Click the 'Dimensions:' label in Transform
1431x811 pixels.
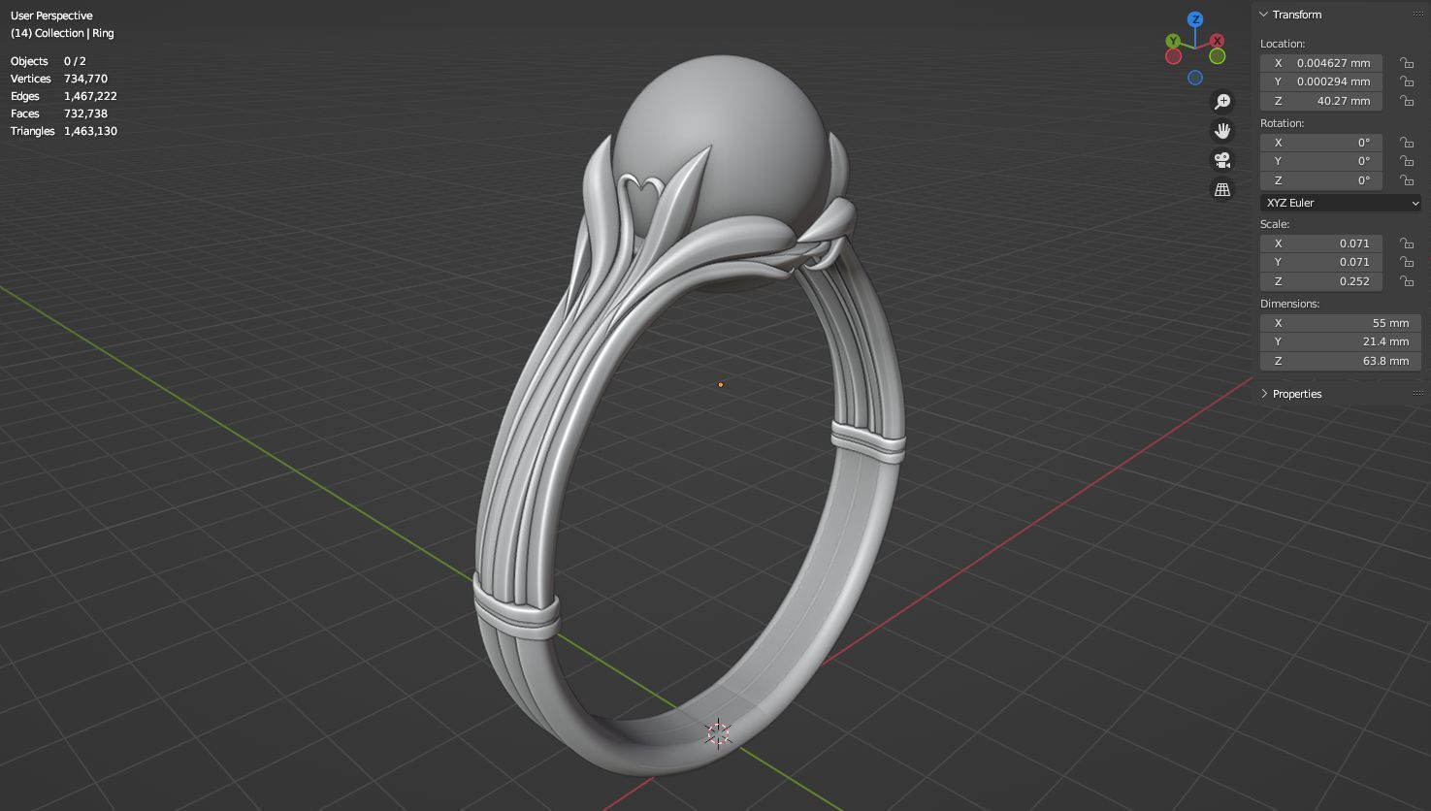[1289, 304]
